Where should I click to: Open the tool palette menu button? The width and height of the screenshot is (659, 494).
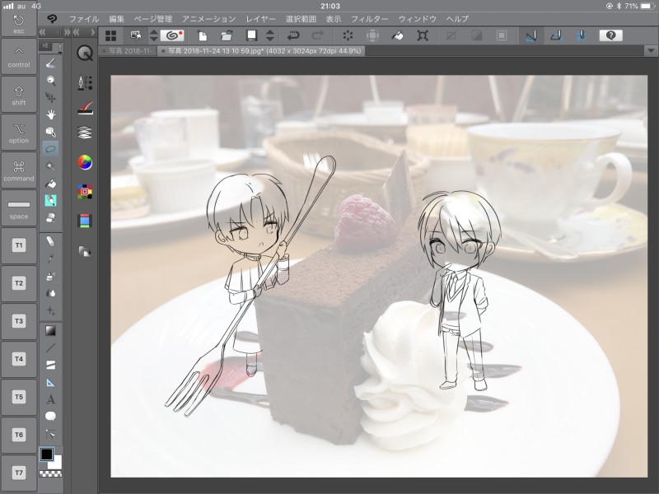[46, 45]
